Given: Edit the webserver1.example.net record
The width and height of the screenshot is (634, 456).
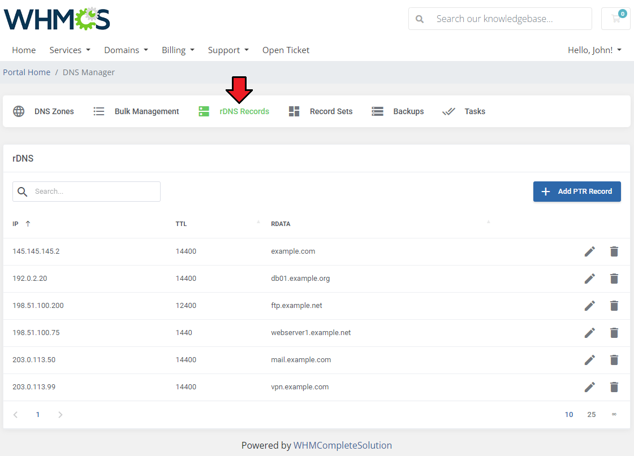Looking at the screenshot, I should click(x=589, y=332).
